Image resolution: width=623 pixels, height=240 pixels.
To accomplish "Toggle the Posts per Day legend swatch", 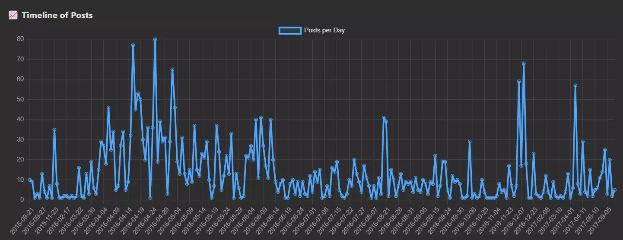I will [290, 30].
